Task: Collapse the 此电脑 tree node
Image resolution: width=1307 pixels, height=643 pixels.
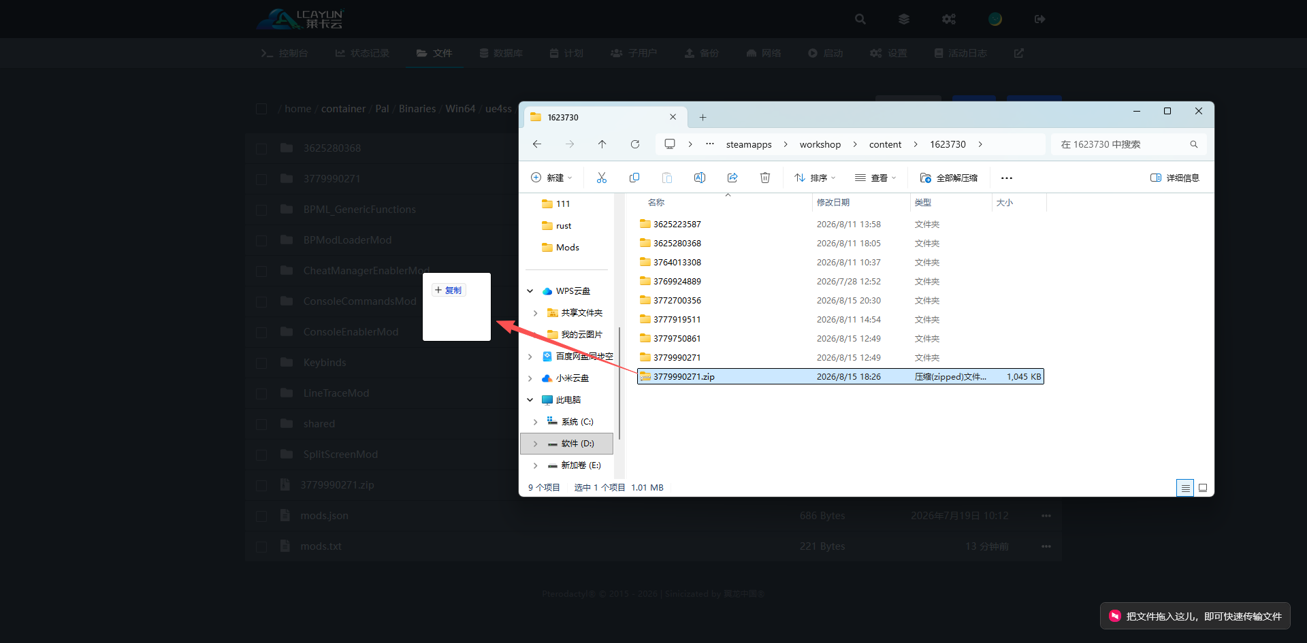Action: point(530,400)
